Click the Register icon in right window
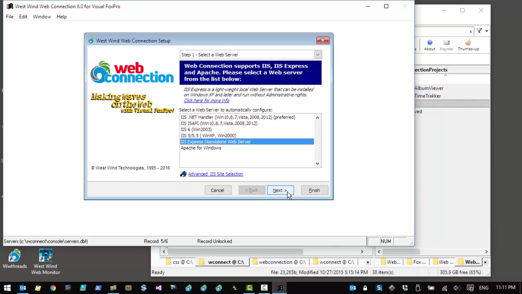522x294 pixels. [x=447, y=45]
